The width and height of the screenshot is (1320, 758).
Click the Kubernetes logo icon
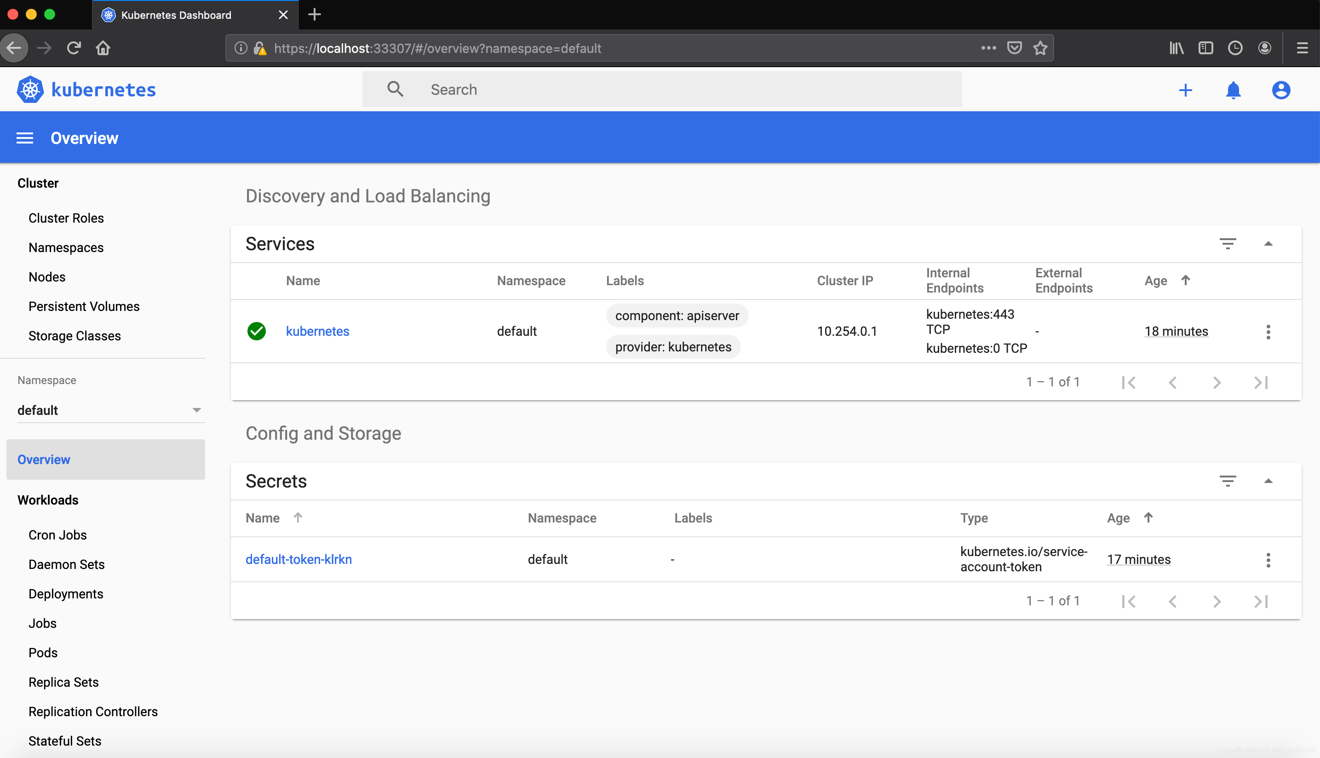30,90
